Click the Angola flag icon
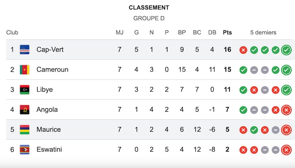 [25, 110]
